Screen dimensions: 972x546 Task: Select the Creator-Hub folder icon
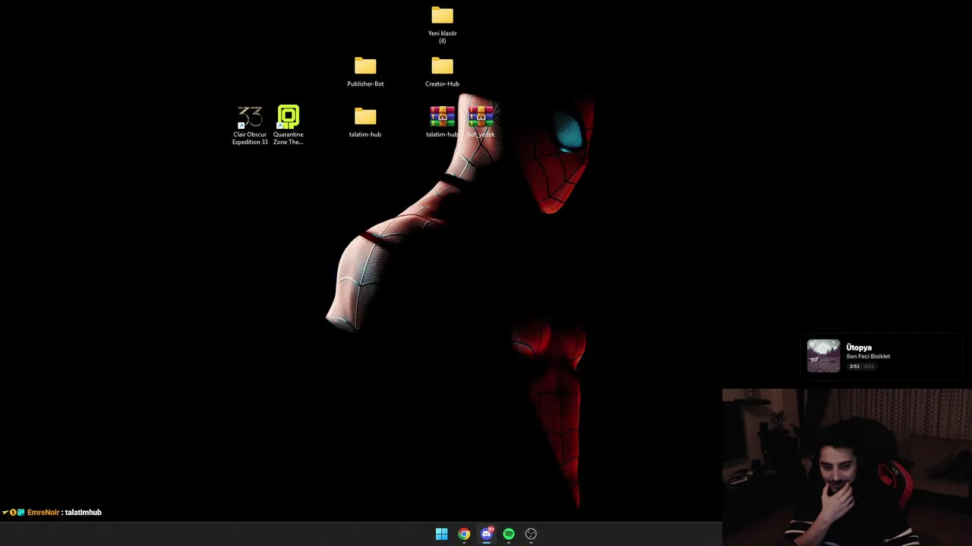(x=442, y=66)
